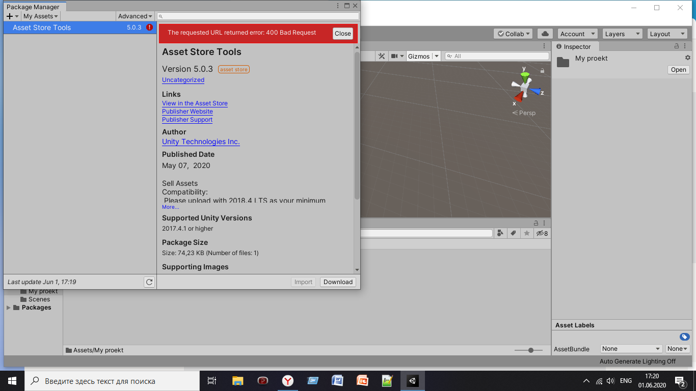Screen dimensions: 696x391
Task: Open the Windows notification center
Action: [680, 381]
